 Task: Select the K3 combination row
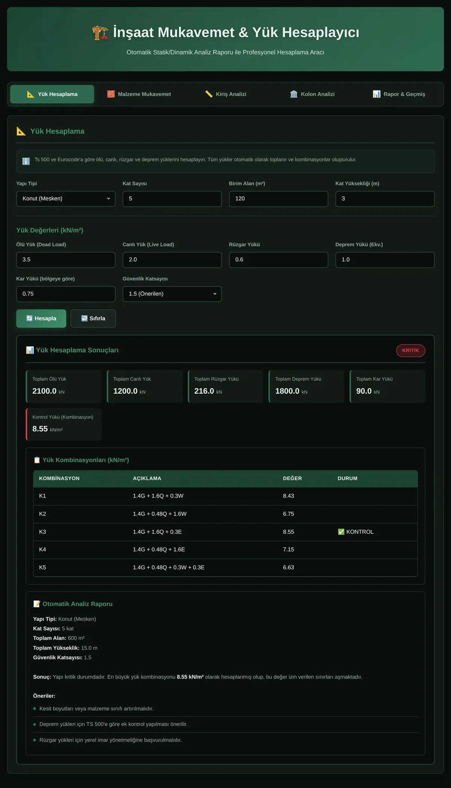point(225,532)
